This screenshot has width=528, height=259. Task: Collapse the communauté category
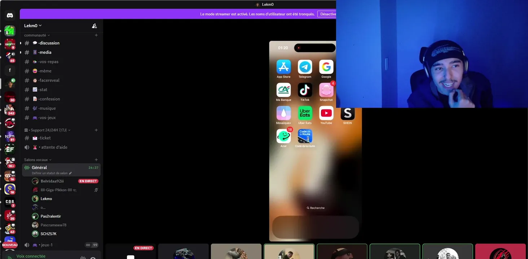click(x=37, y=35)
